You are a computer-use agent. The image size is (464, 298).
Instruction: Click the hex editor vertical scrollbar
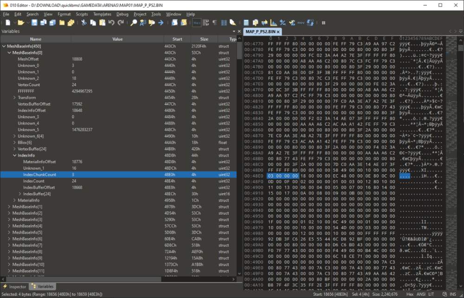pyautogui.click(x=460, y=139)
